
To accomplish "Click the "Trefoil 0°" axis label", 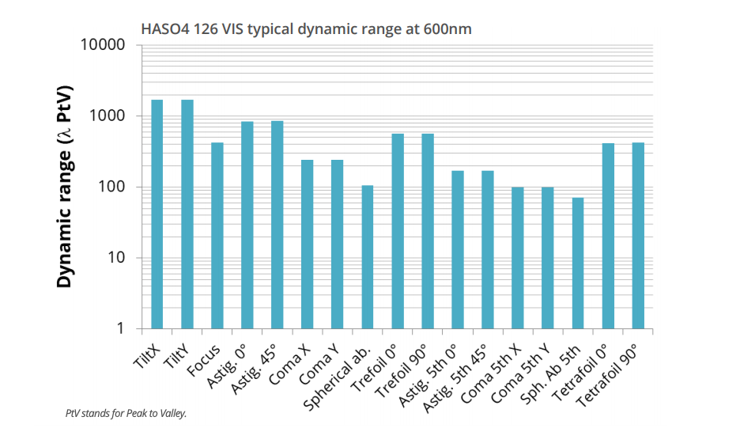I will [x=376, y=368].
